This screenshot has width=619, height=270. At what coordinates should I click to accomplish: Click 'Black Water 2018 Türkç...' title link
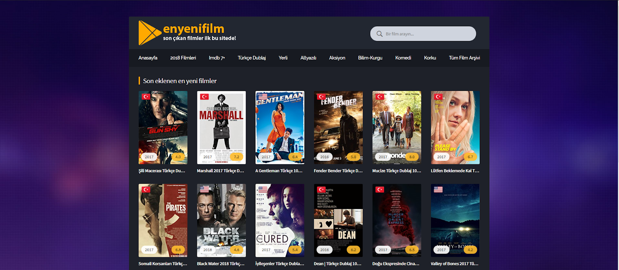221,263
